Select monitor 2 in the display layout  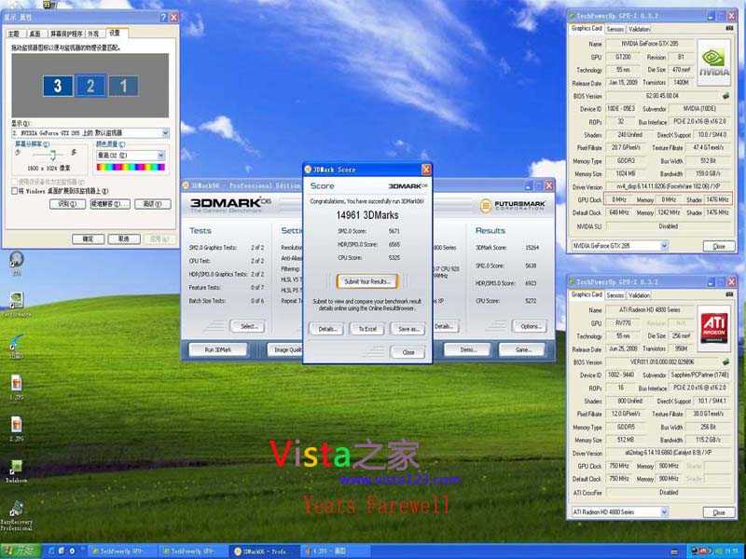[90, 86]
